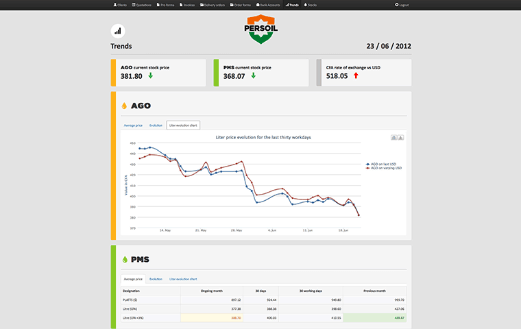Click the value 427.06 in the table

click(x=400, y=308)
